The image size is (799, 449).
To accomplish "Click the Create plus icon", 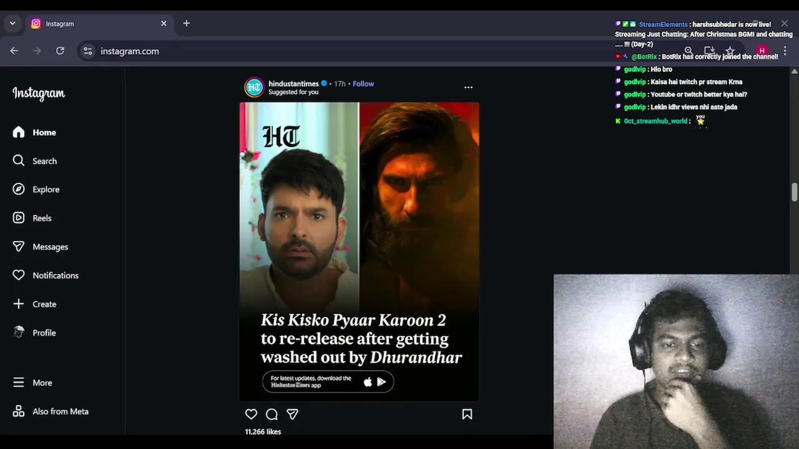I will point(19,304).
